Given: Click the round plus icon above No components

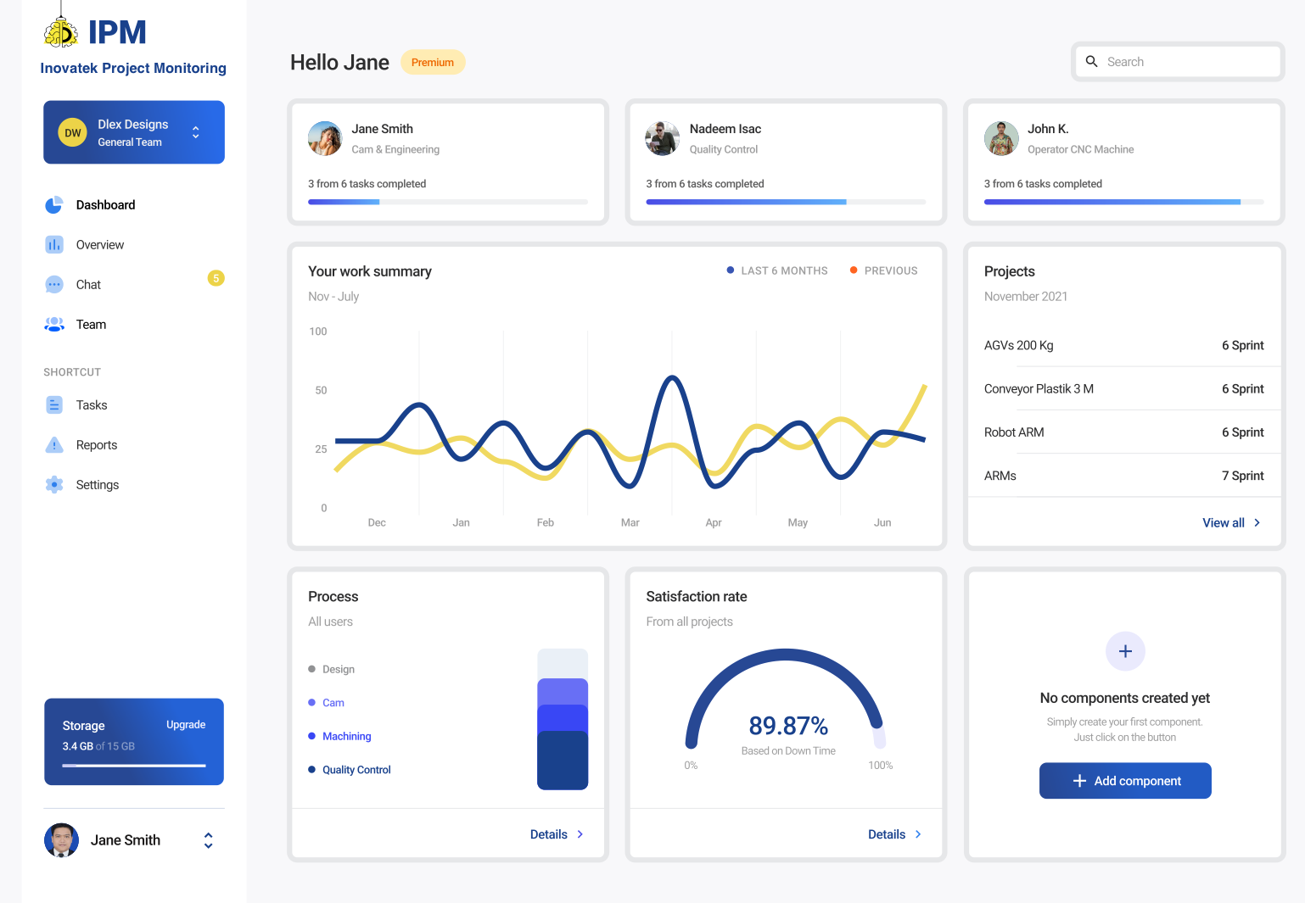Looking at the screenshot, I should [x=1125, y=651].
